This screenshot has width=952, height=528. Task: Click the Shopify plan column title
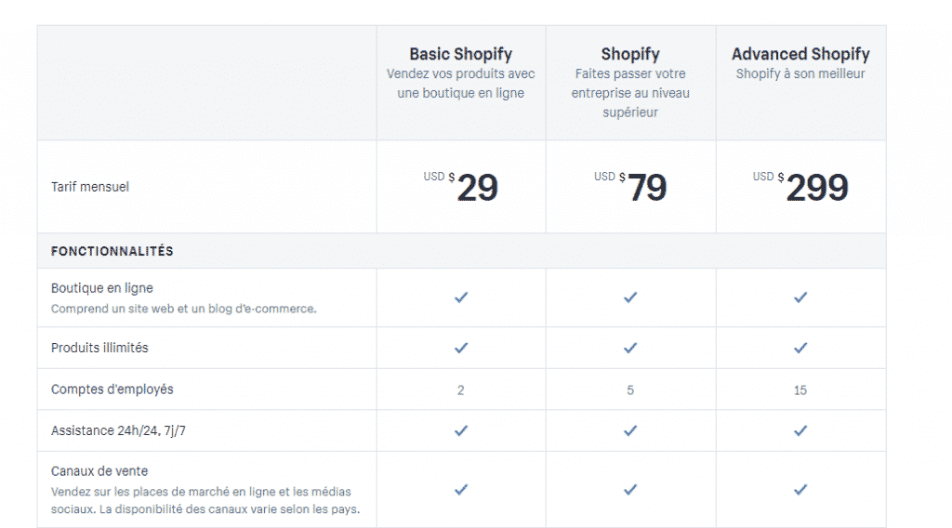(x=630, y=54)
